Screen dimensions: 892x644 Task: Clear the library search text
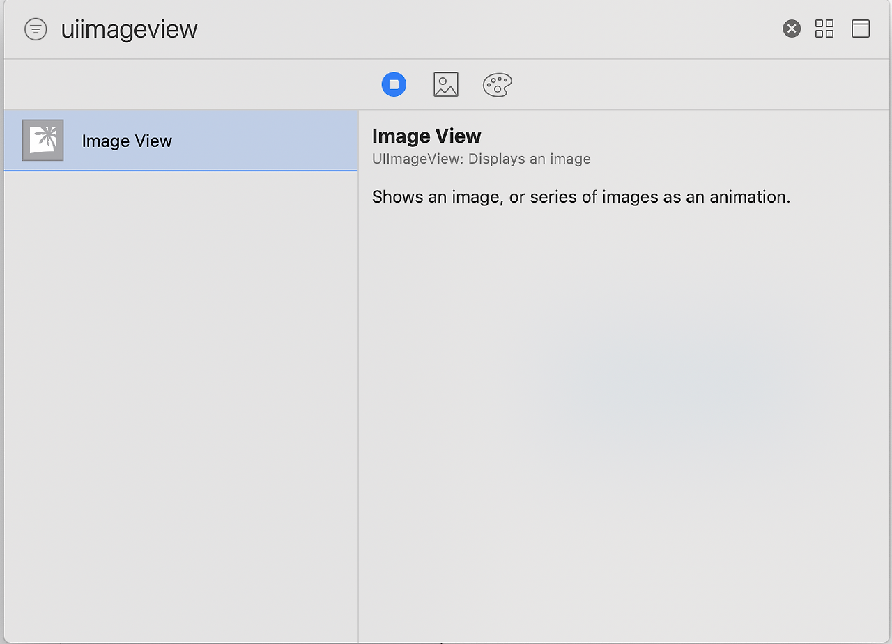[792, 29]
